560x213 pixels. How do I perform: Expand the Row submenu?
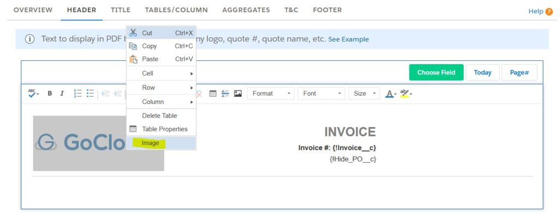point(161,88)
